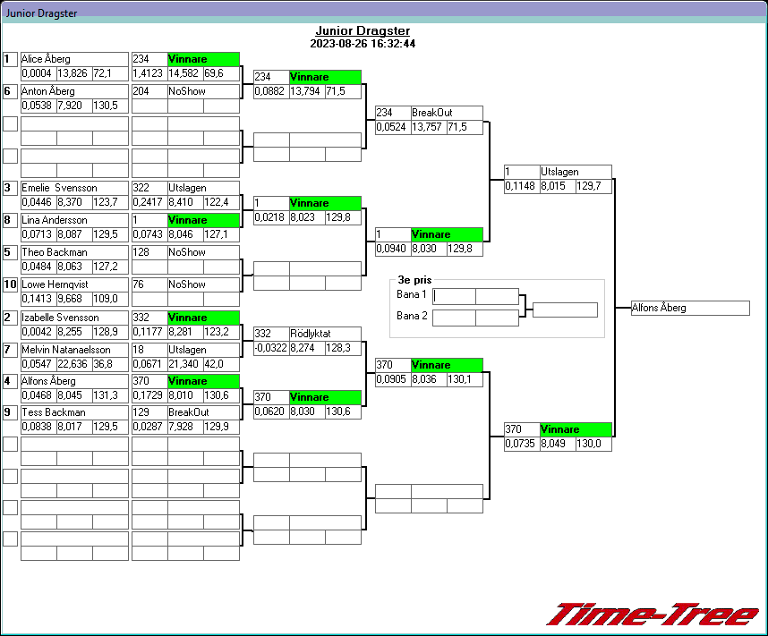Click the final elapsed time 8,049
768x636 pixels.
(x=558, y=444)
